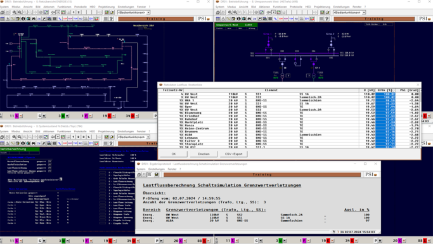Toggle checkbox after 'Teilnetze synchronisieren' line
Viewport: 433px width, 244px height.
point(61,179)
